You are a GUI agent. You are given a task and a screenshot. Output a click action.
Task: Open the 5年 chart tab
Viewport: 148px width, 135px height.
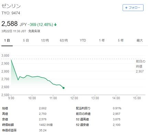tap(121, 40)
